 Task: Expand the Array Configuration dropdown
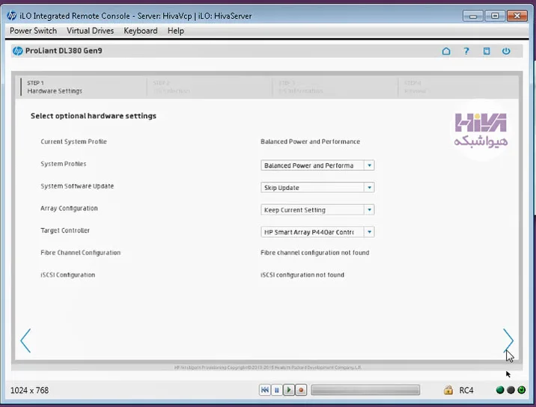[x=317, y=209]
